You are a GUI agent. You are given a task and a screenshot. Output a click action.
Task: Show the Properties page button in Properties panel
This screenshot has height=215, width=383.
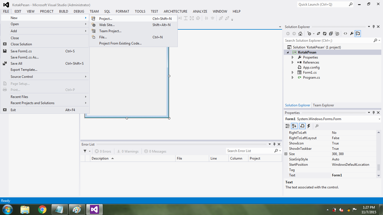pyautogui.click(x=303, y=126)
